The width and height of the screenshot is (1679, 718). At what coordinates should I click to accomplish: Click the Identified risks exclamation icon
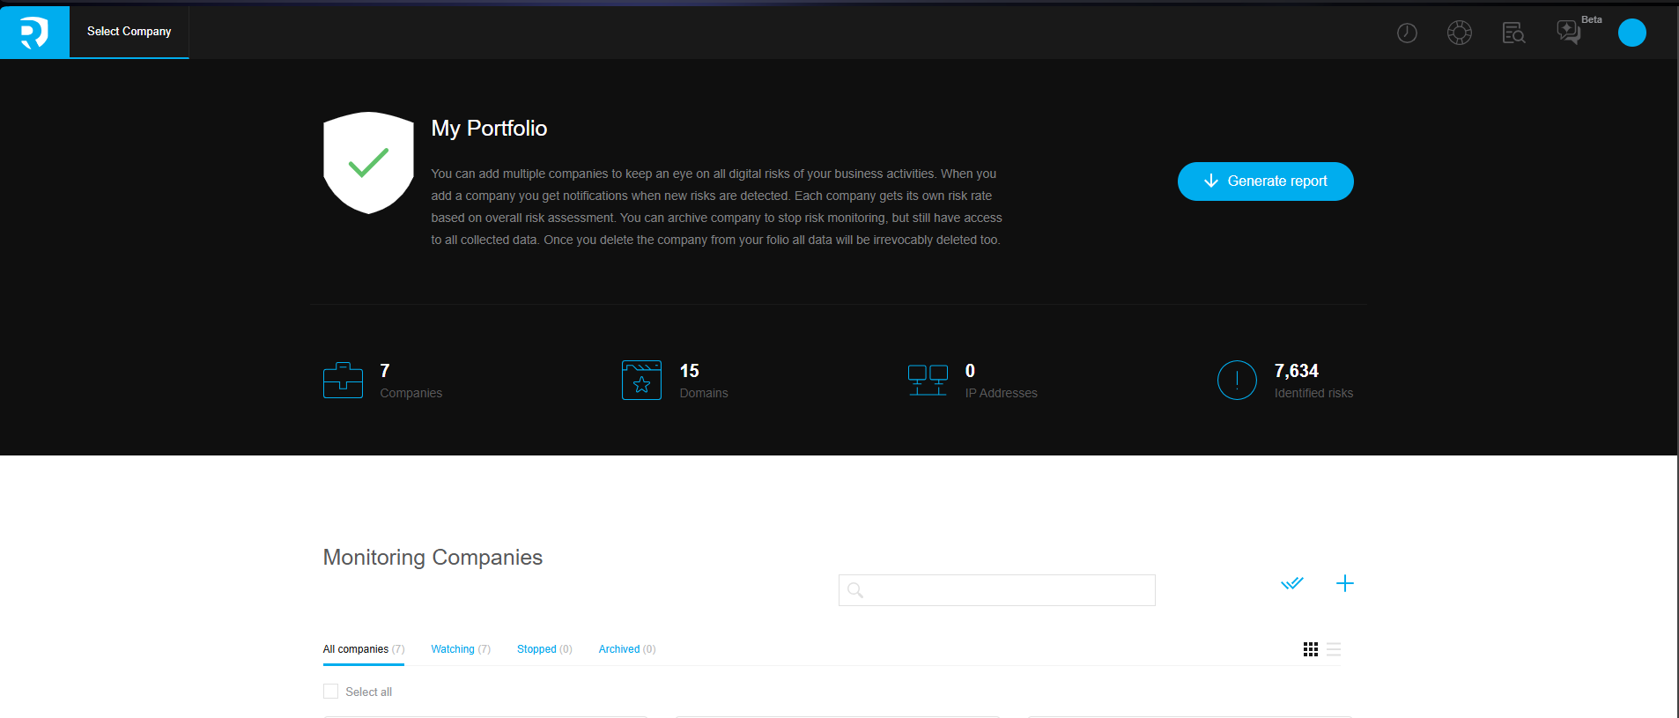(1237, 381)
